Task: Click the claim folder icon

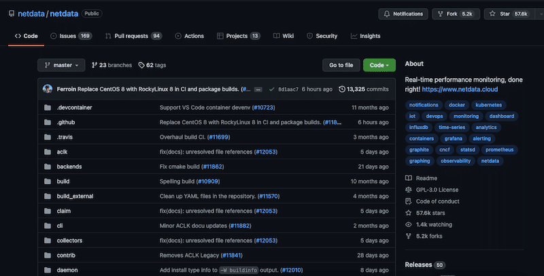Action: click(48, 211)
